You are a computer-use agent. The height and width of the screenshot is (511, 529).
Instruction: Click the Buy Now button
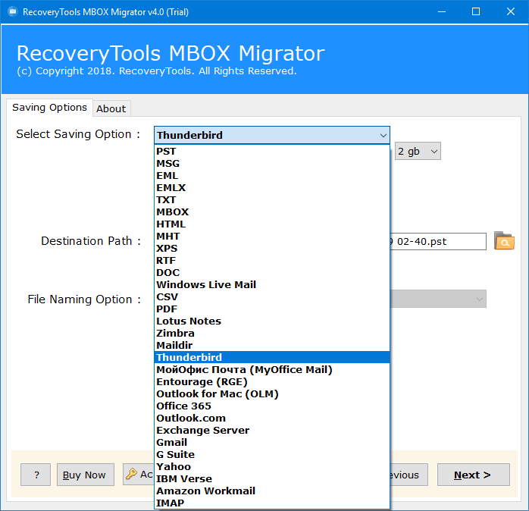click(x=86, y=475)
